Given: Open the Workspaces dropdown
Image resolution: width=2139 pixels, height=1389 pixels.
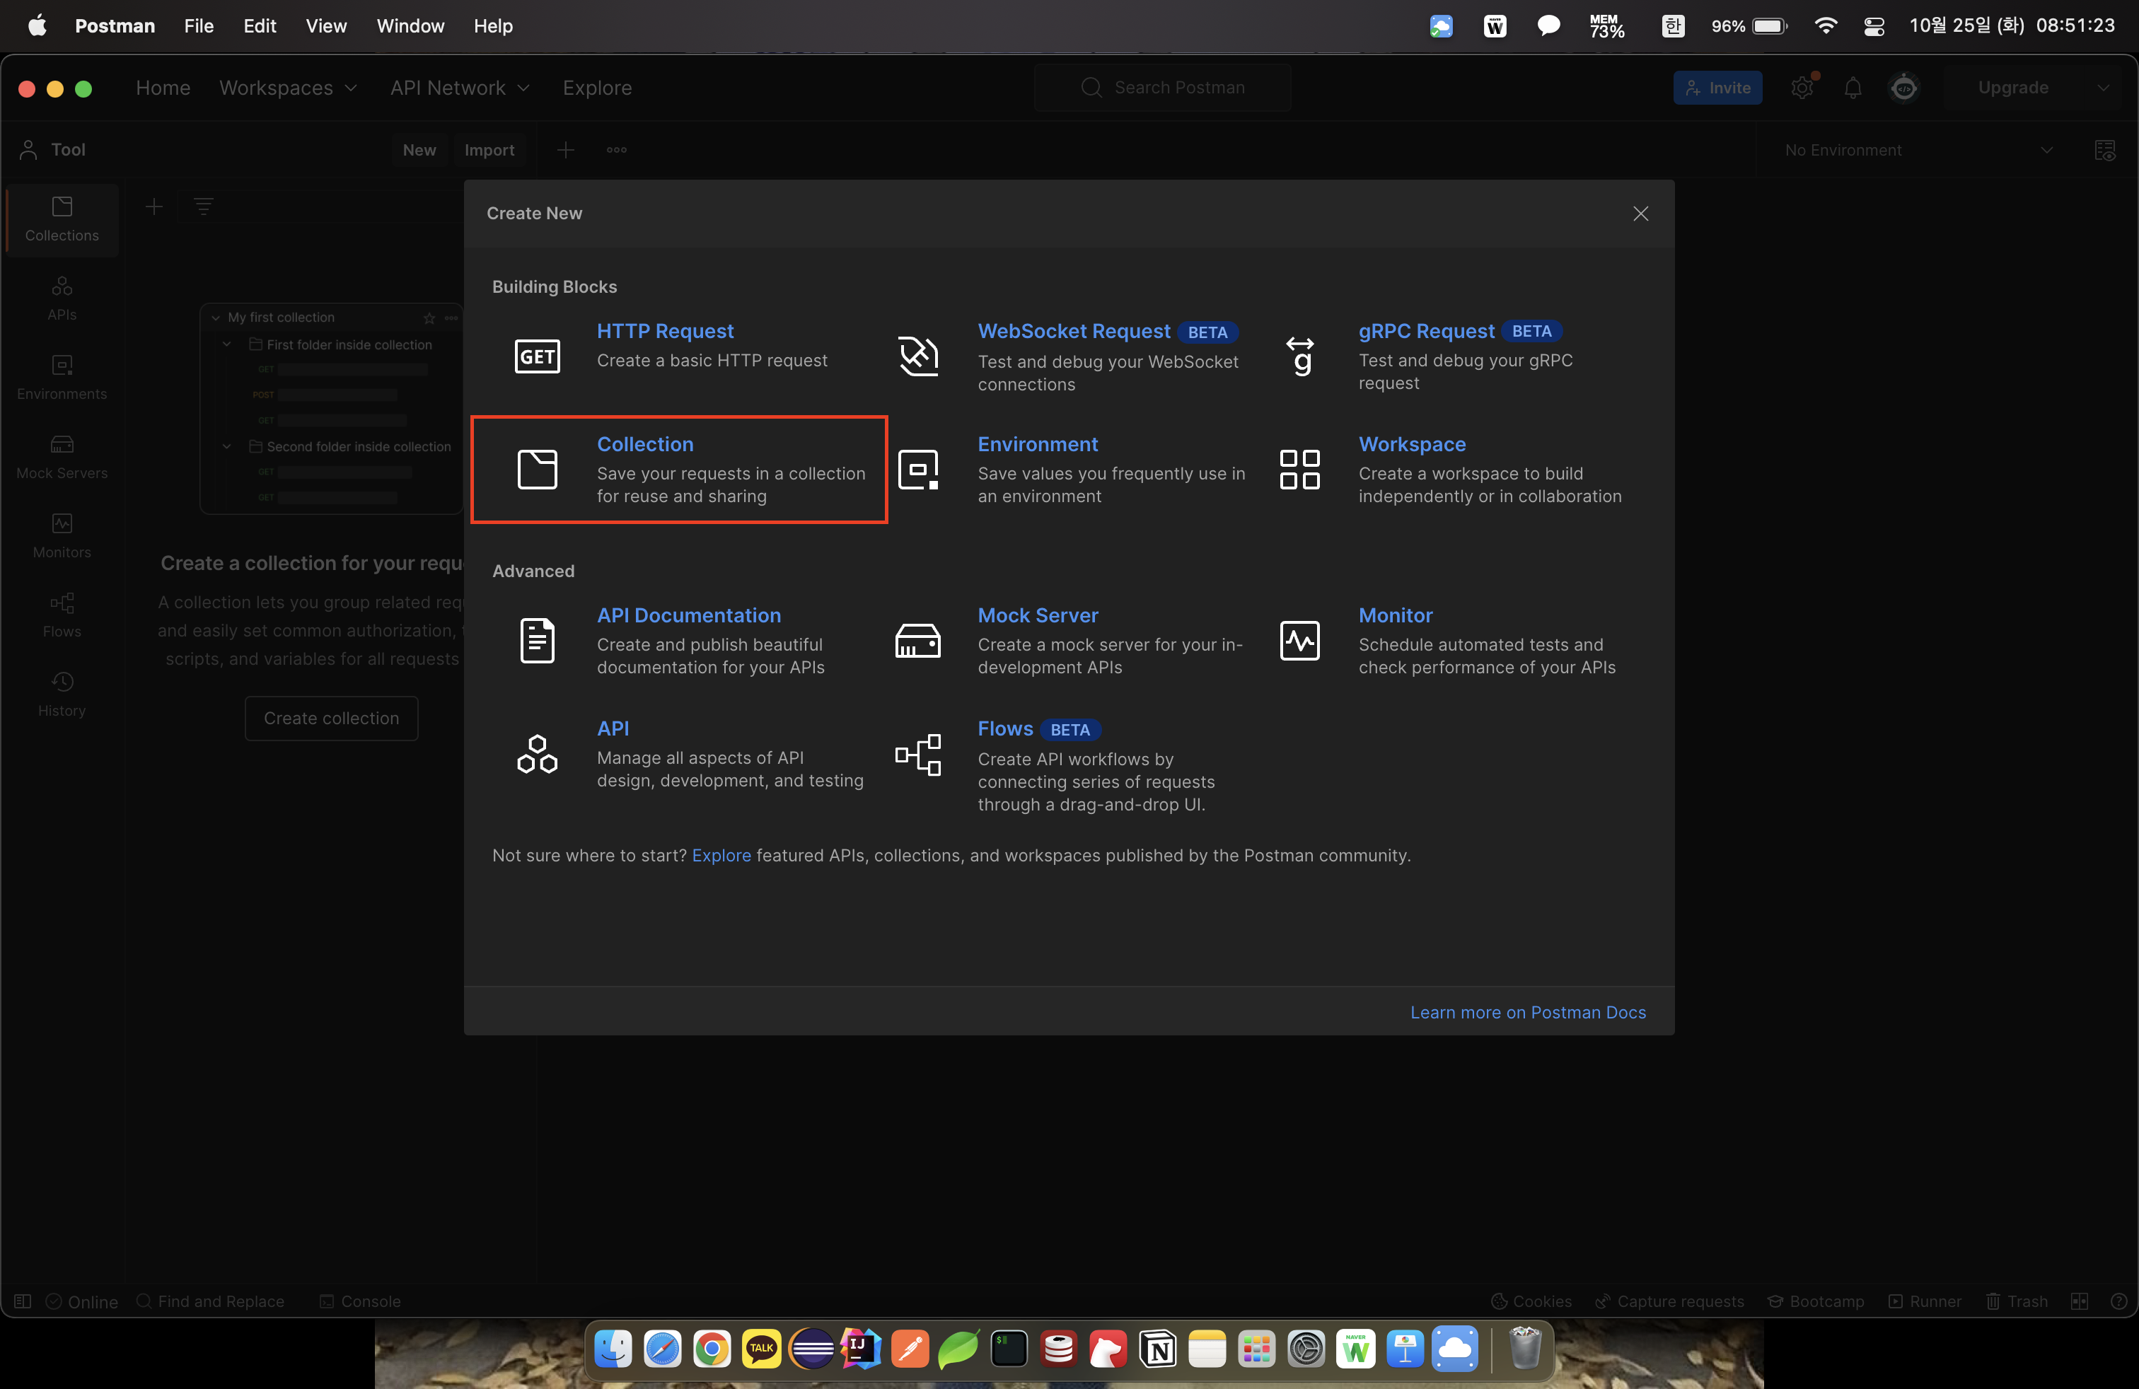Looking at the screenshot, I should tap(288, 88).
